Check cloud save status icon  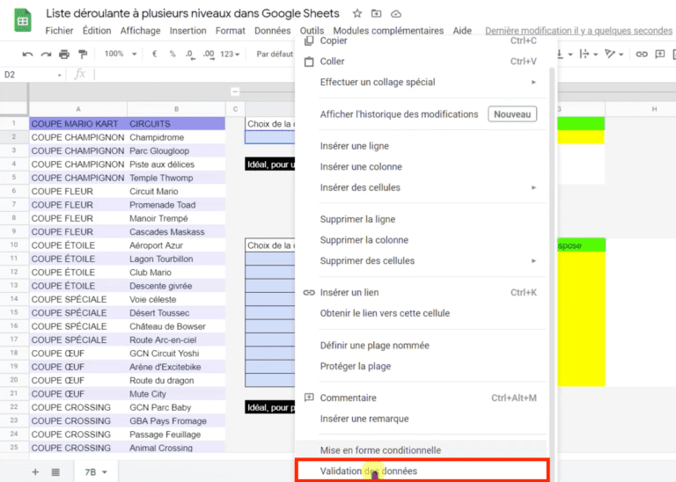coord(396,14)
